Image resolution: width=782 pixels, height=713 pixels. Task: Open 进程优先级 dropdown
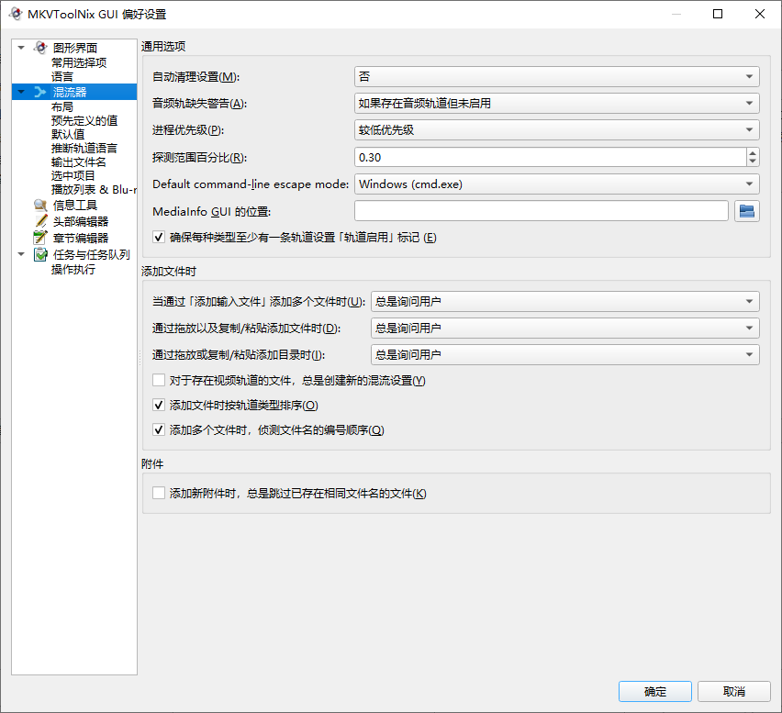click(556, 130)
